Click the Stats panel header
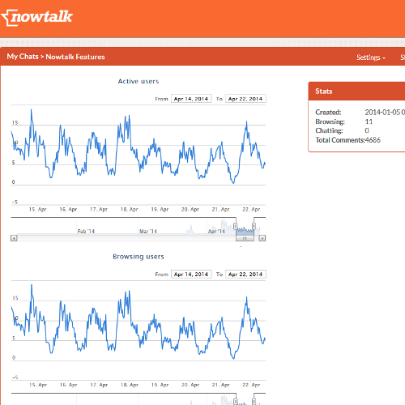The height and width of the screenshot is (405, 405). [x=356, y=92]
